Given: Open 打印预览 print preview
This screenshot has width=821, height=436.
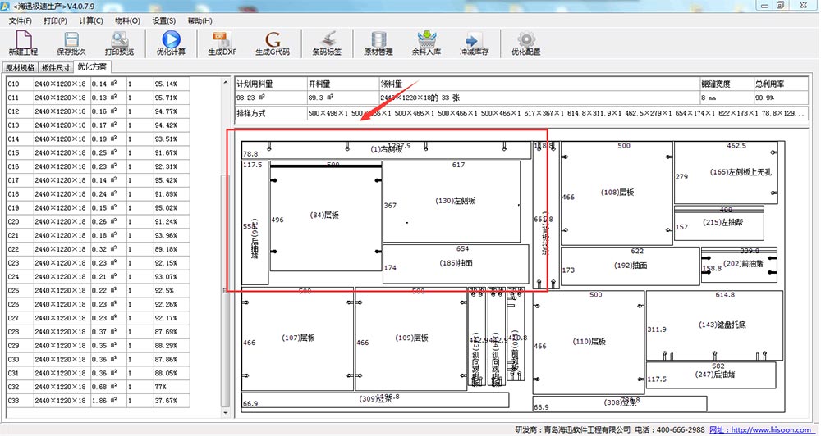Looking at the screenshot, I should point(120,41).
